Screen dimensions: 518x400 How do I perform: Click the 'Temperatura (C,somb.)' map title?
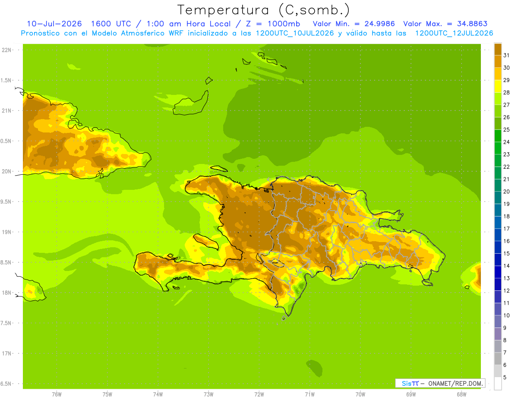coord(263,9)
